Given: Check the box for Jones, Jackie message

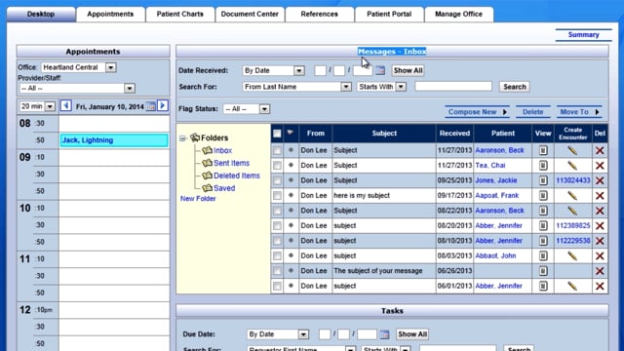Looking at the screenshot, I should [277, 180].
